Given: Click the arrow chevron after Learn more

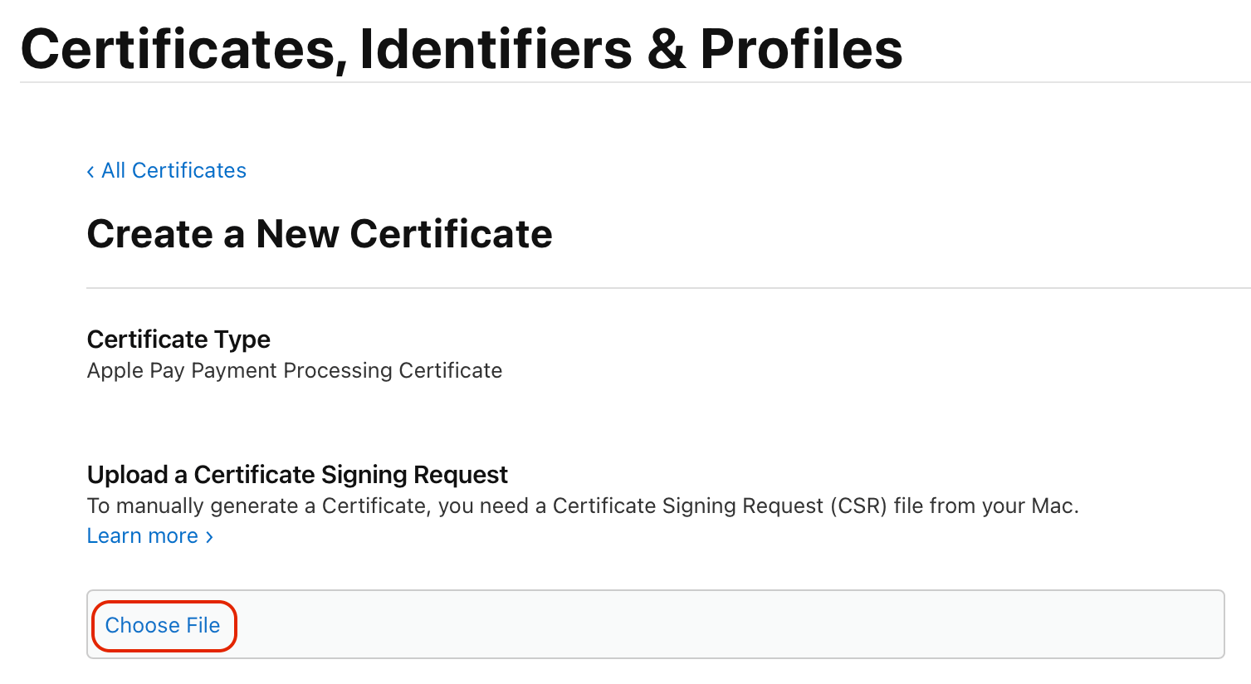Looking at the screenshot, I should coord(209,537).
